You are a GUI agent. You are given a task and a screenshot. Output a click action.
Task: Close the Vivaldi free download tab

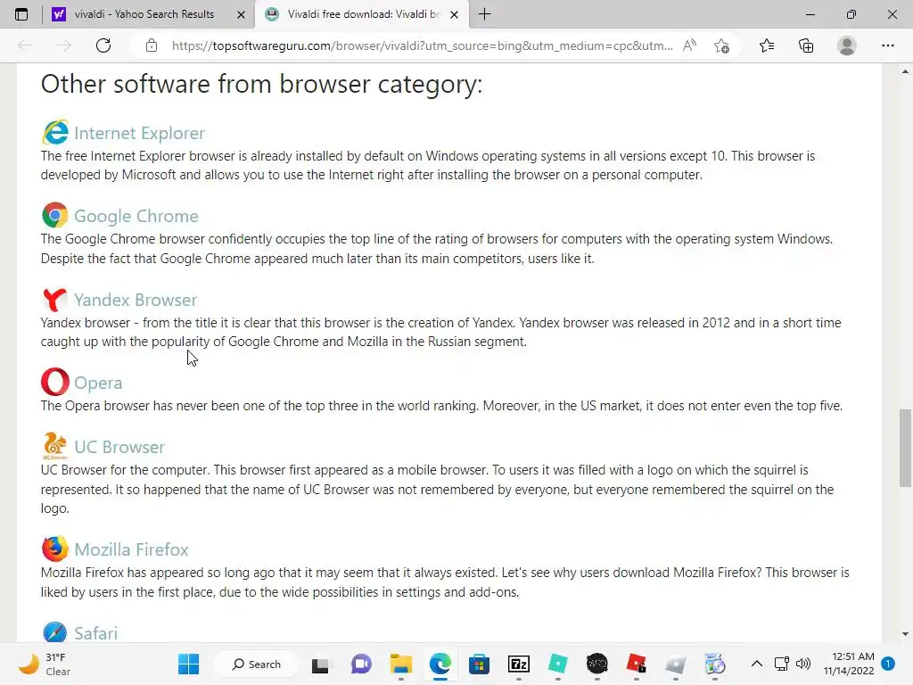tap(454, 15)
